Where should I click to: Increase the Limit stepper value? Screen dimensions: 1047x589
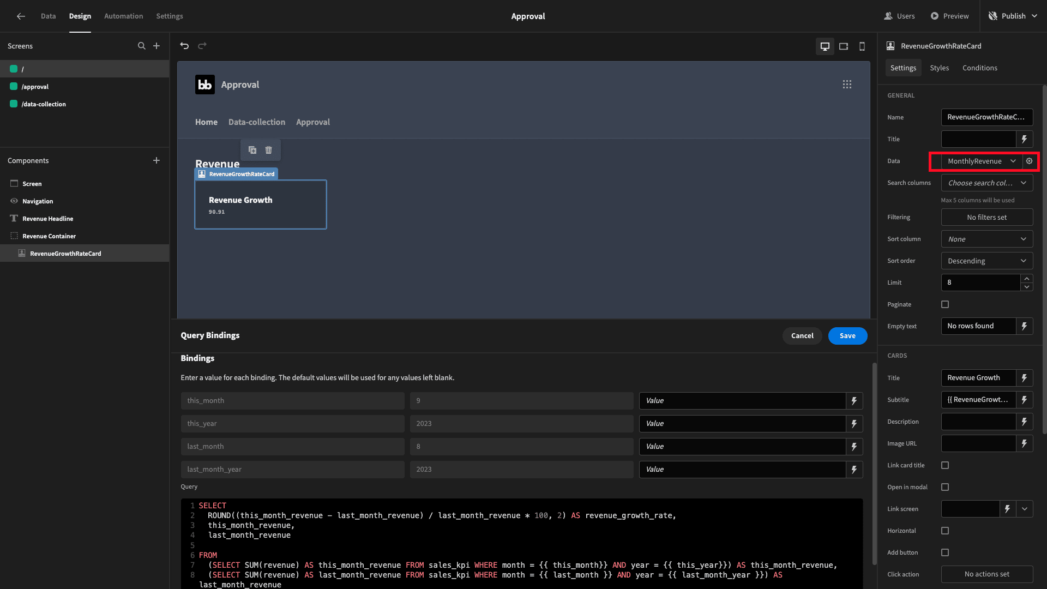tap(1027, 279)
